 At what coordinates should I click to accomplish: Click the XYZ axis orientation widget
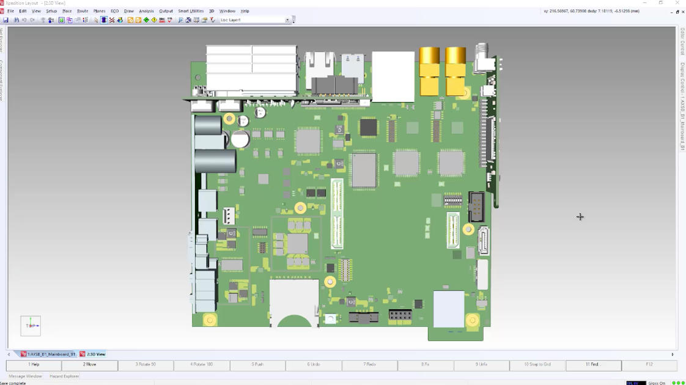[31, 326]
